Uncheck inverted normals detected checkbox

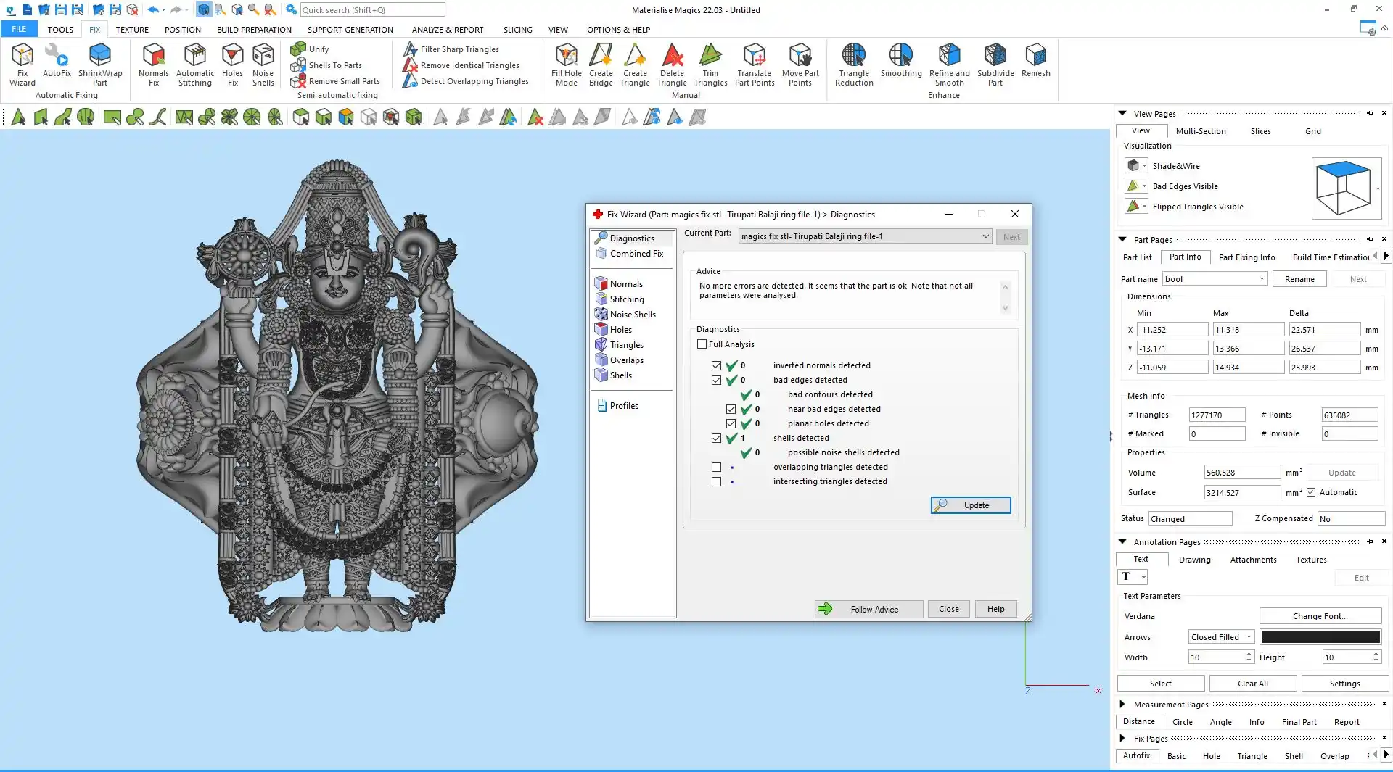(716, 366)
